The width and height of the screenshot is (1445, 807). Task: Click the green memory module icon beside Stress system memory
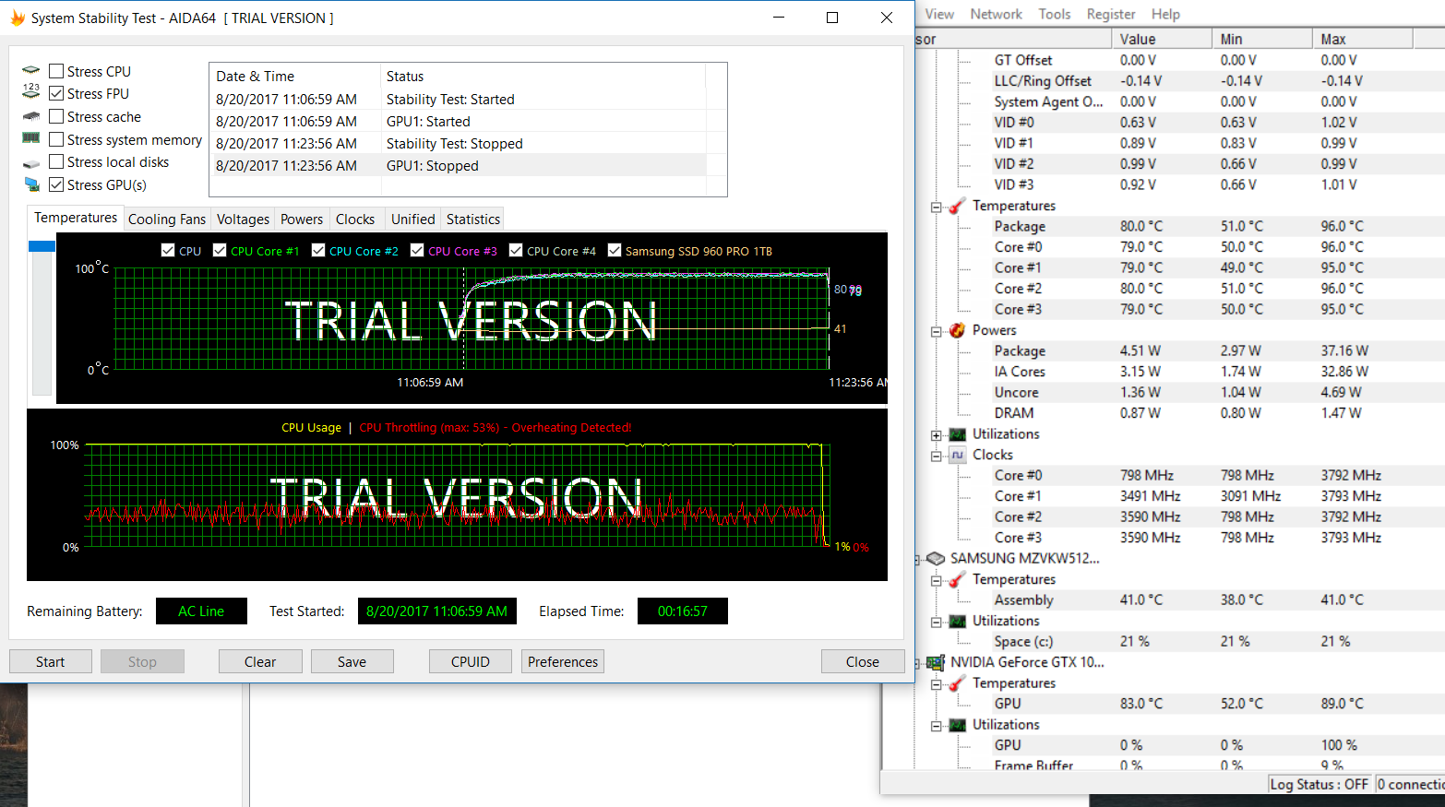31,138
